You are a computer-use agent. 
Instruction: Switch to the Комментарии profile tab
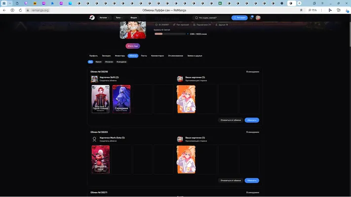157,56
